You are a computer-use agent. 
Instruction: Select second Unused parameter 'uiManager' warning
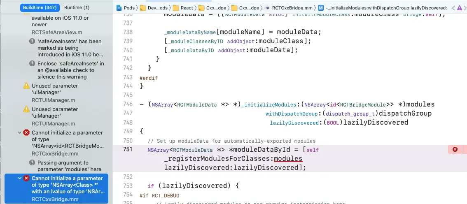55,116
